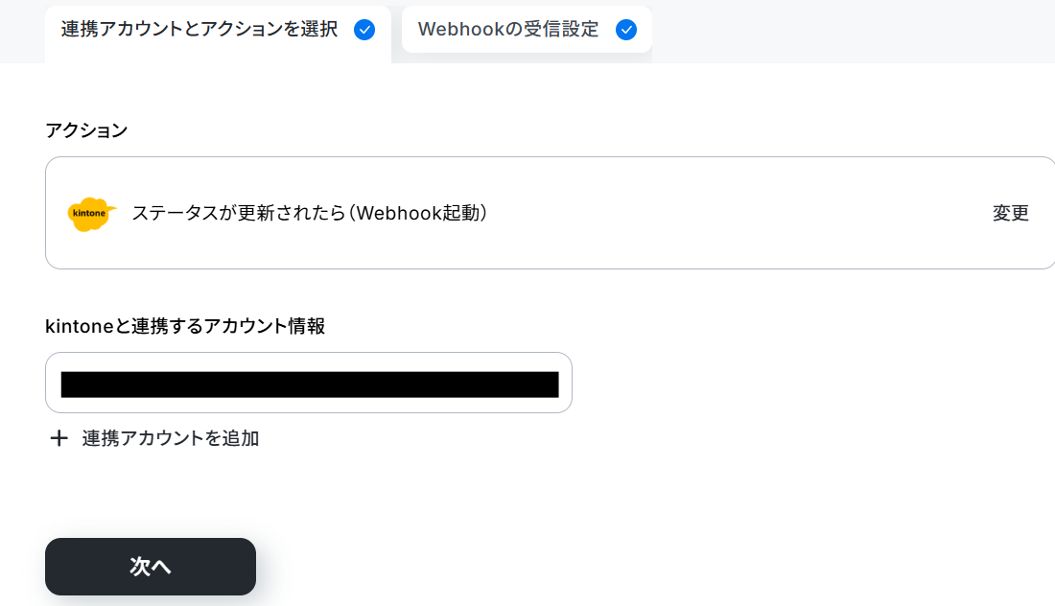Click the kintoneと連携するアカウント情報 heading
This screenshot has height=606, width=1055.
(185, 326)
